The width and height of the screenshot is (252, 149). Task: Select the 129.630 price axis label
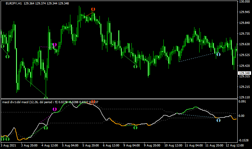point(244,44)
